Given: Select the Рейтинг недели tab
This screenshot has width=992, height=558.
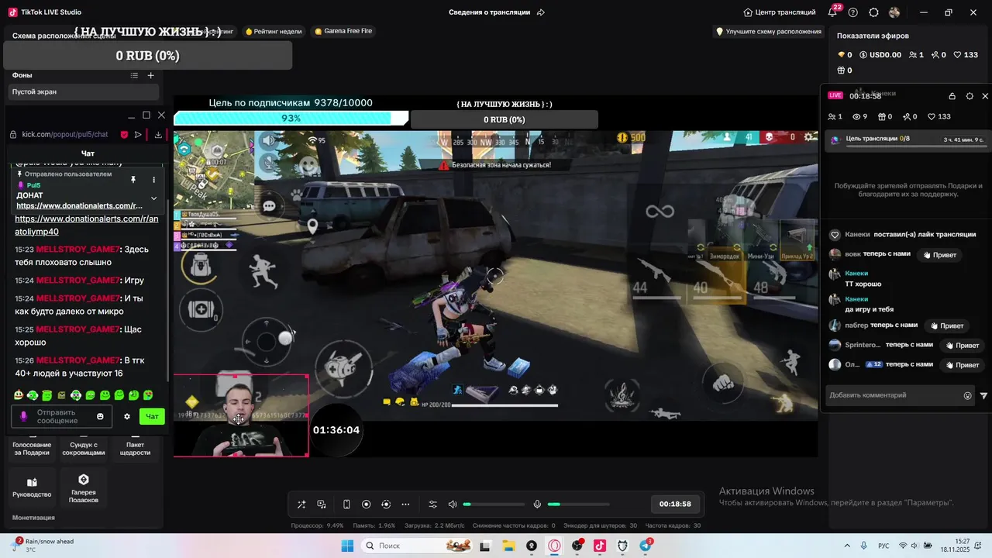Looking at the screenshot, I should [x=274, y=32].
